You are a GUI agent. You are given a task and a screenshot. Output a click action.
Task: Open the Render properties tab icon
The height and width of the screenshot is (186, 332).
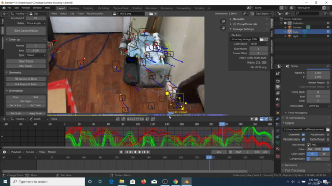tap(278, 81)
